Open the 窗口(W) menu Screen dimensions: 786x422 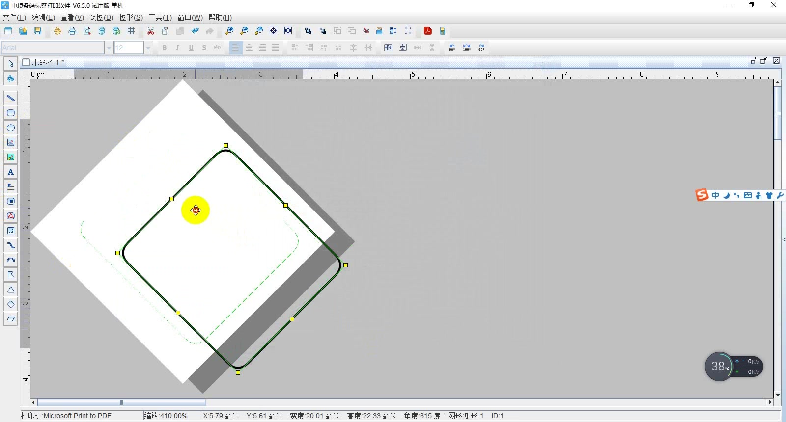(190, 17)
